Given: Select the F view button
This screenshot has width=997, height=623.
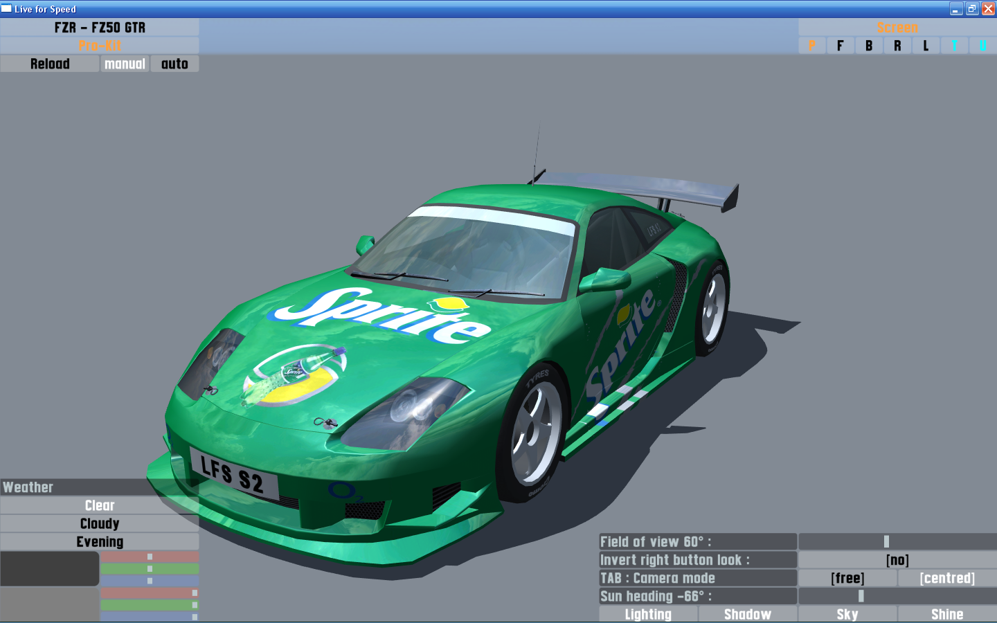Looking at the screenshot, I should 841,46.
